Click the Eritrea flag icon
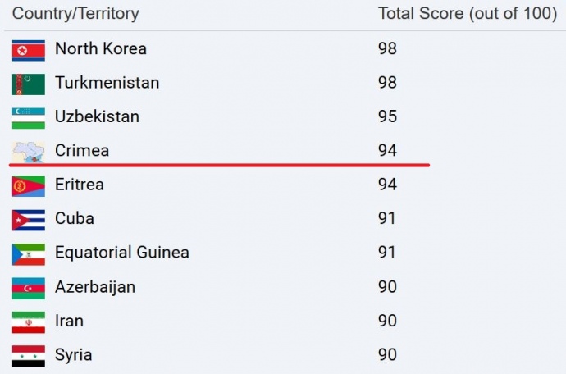 pyautogui.click(x=28, y=185)
